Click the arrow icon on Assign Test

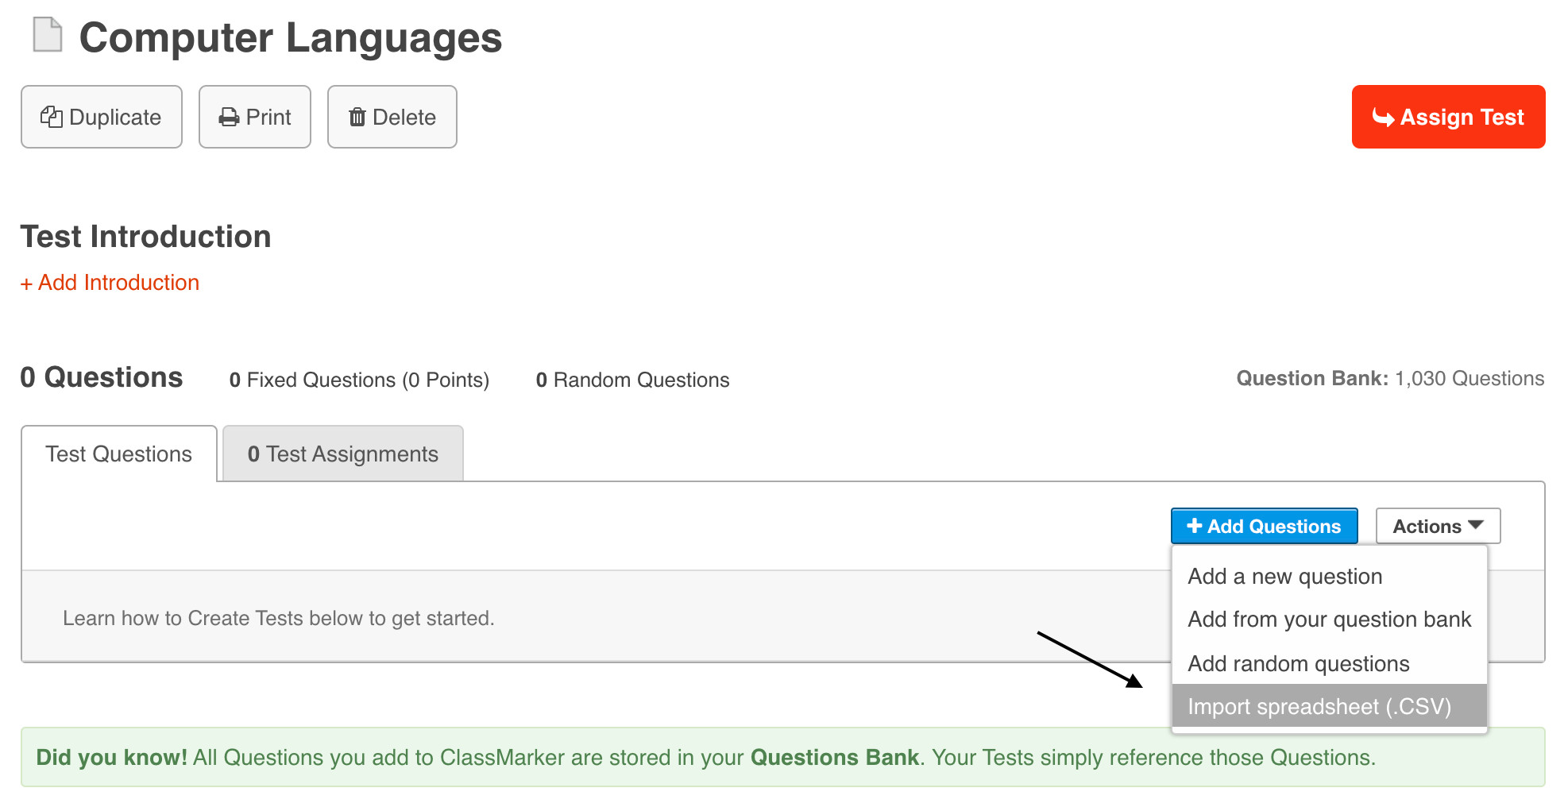pos(1383,118)
